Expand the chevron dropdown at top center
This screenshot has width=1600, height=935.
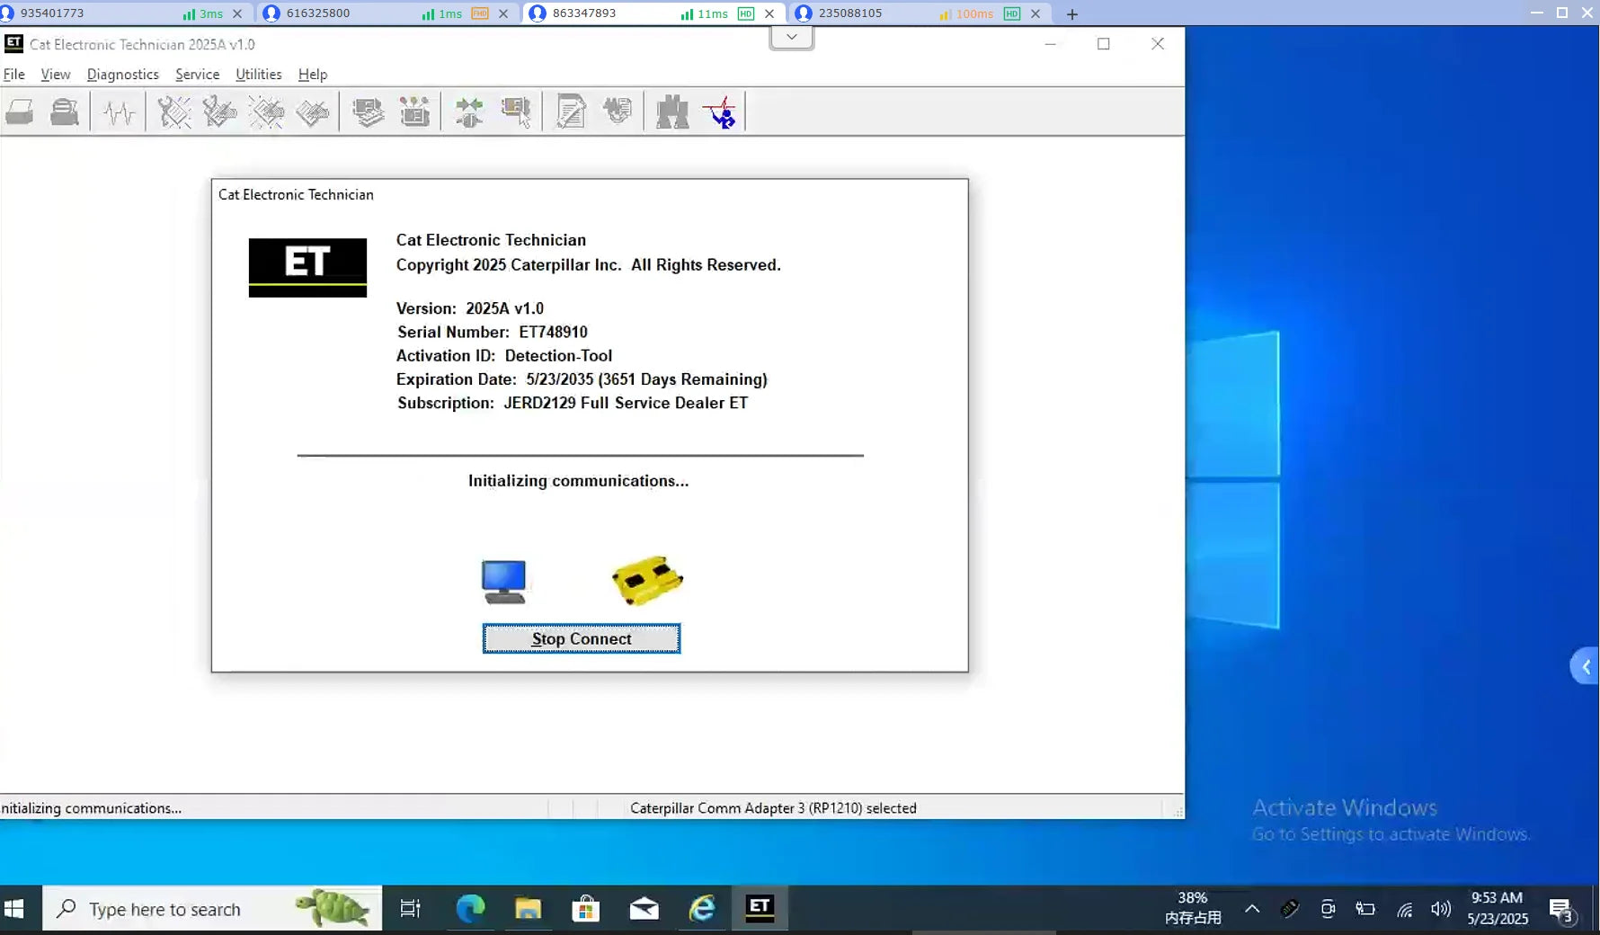792,38
